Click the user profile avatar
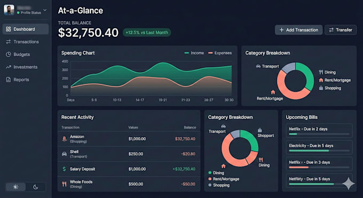 (9, 10)
